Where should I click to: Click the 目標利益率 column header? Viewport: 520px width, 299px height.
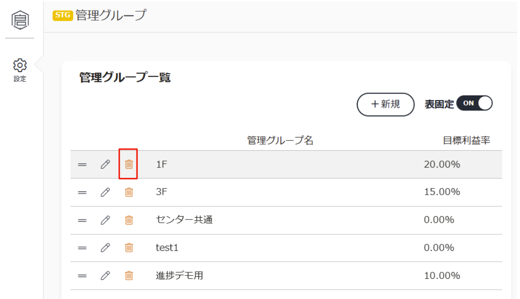(466, 140)
